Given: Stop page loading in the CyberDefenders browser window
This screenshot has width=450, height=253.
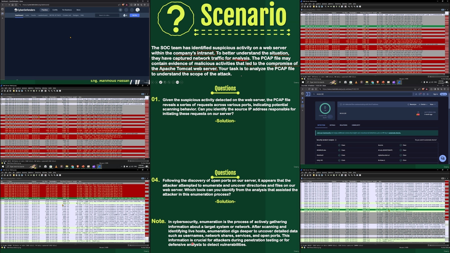Looking at the screenshot, I should coord(9,5).
